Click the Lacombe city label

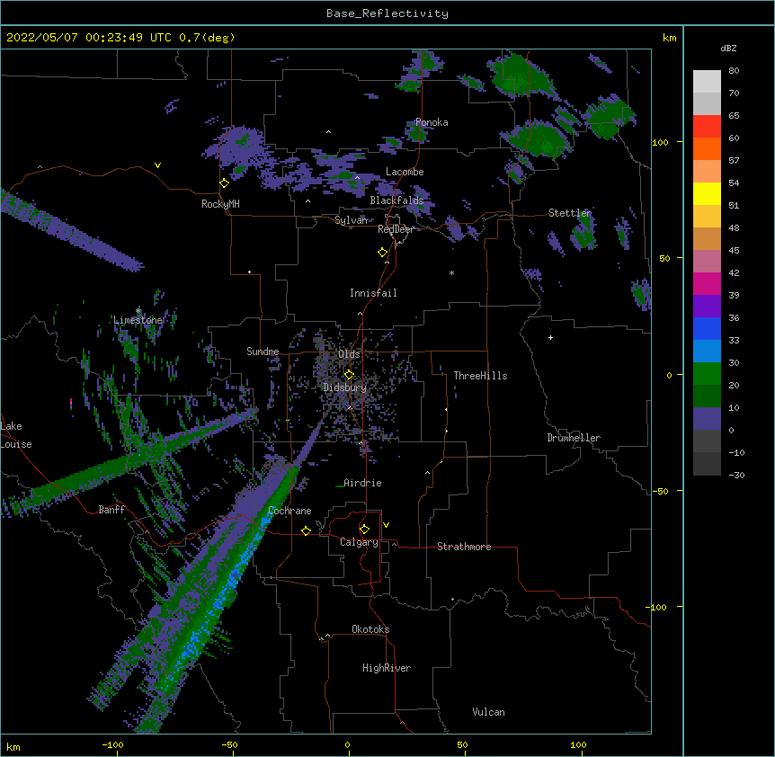(x=405, y=172)
